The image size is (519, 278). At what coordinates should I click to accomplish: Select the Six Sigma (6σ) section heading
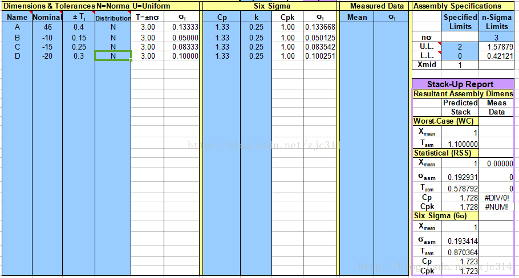click(x=445, y=216)
